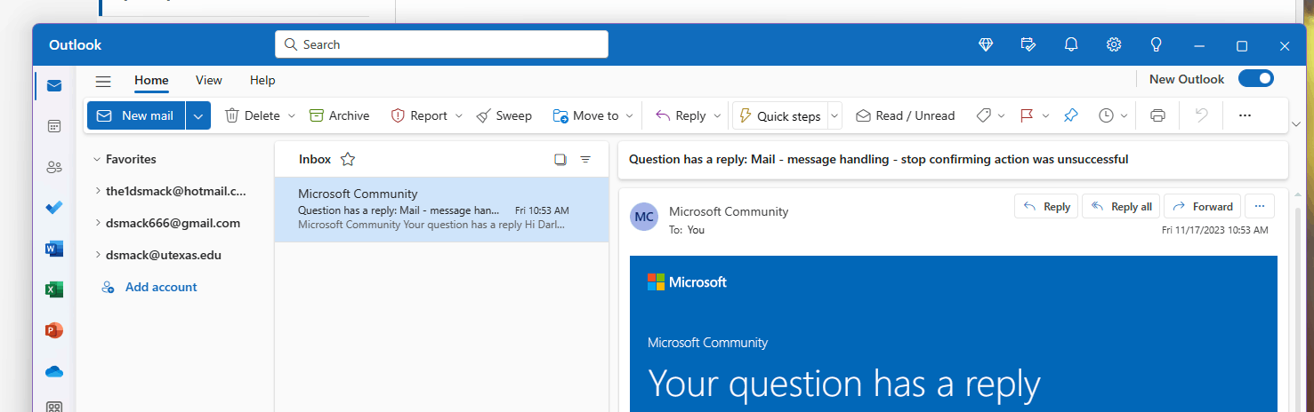The height and width of the screenshot is (412, 1314).
Task: Open the New mail dropdown arrow
Action: [x=198, y=115]
